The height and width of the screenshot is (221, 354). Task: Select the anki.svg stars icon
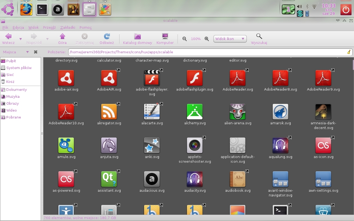(x=152, y=145)
